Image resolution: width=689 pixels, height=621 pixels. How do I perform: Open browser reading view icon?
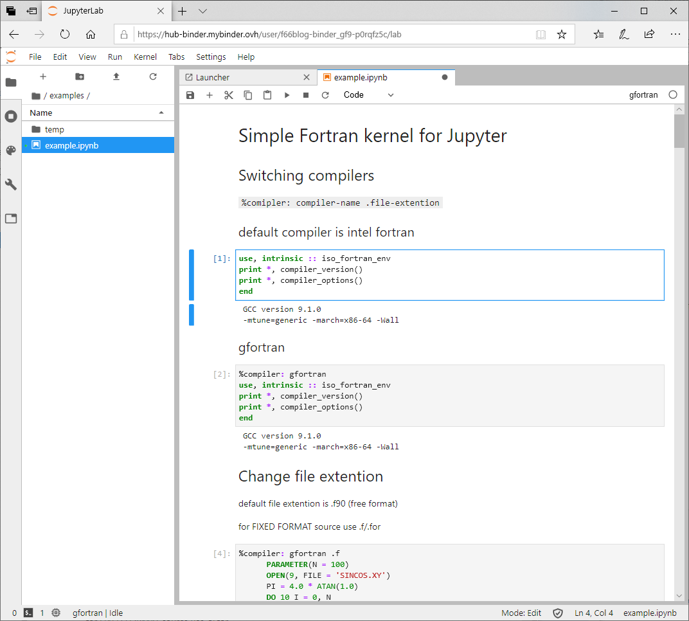tap(541, 34)
